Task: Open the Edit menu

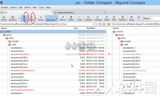Action: pos(21,7)
